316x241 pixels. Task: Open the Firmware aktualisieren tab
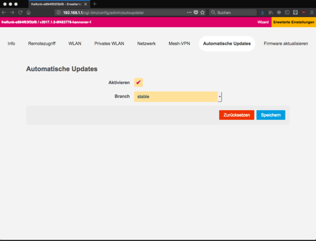286,44
